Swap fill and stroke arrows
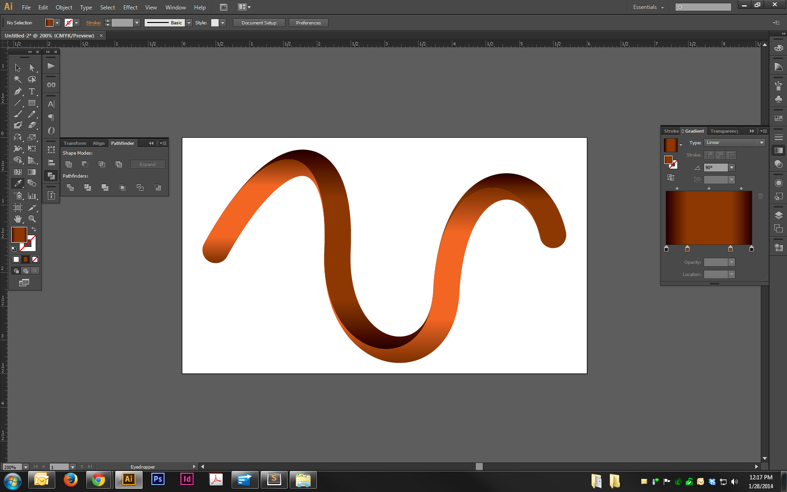The width and height of the screenshot is (787, 492). [x=34, y=229]
